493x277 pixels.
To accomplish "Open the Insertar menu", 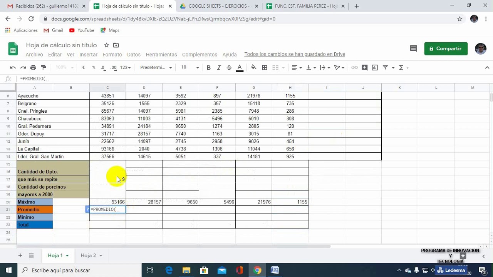I will pyautogui.click(x=88, y=55).
